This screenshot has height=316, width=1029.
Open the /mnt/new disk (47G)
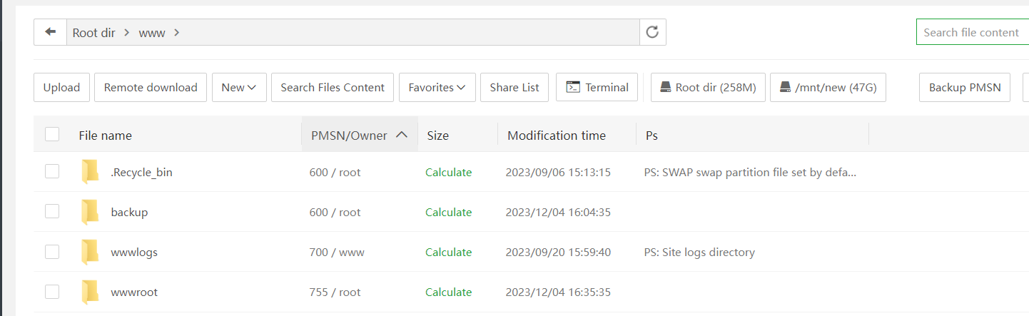point(828,87)
